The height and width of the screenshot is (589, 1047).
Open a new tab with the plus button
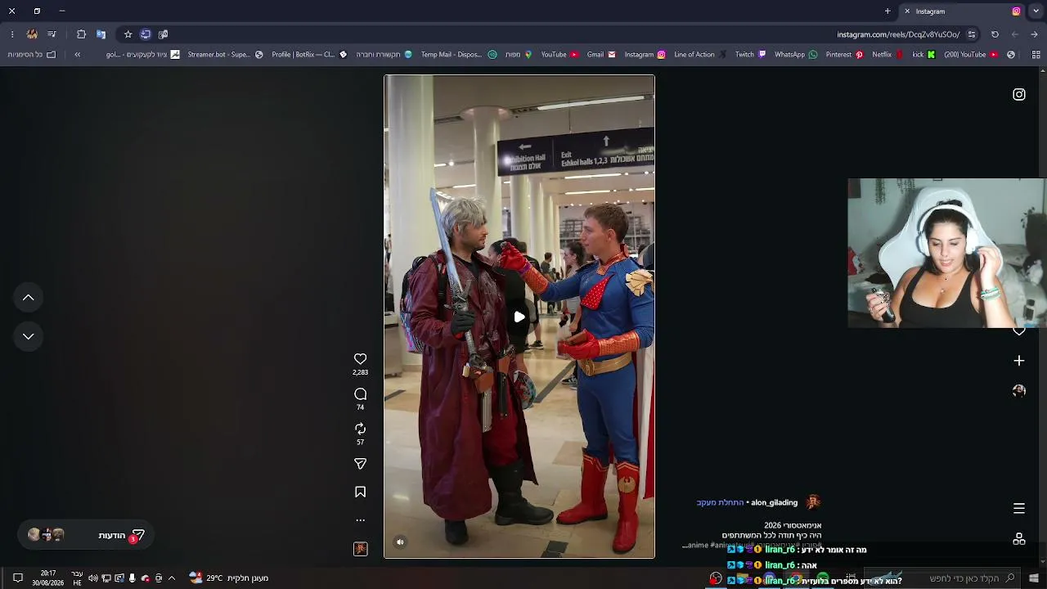(x=887, y=11)
